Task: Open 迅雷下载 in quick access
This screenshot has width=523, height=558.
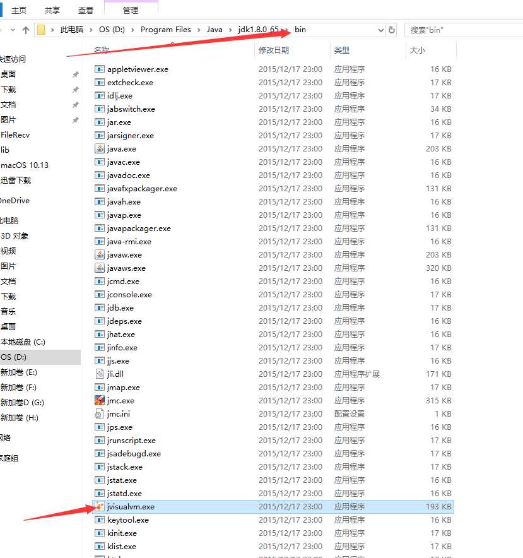Action: [x=16, y=181]
